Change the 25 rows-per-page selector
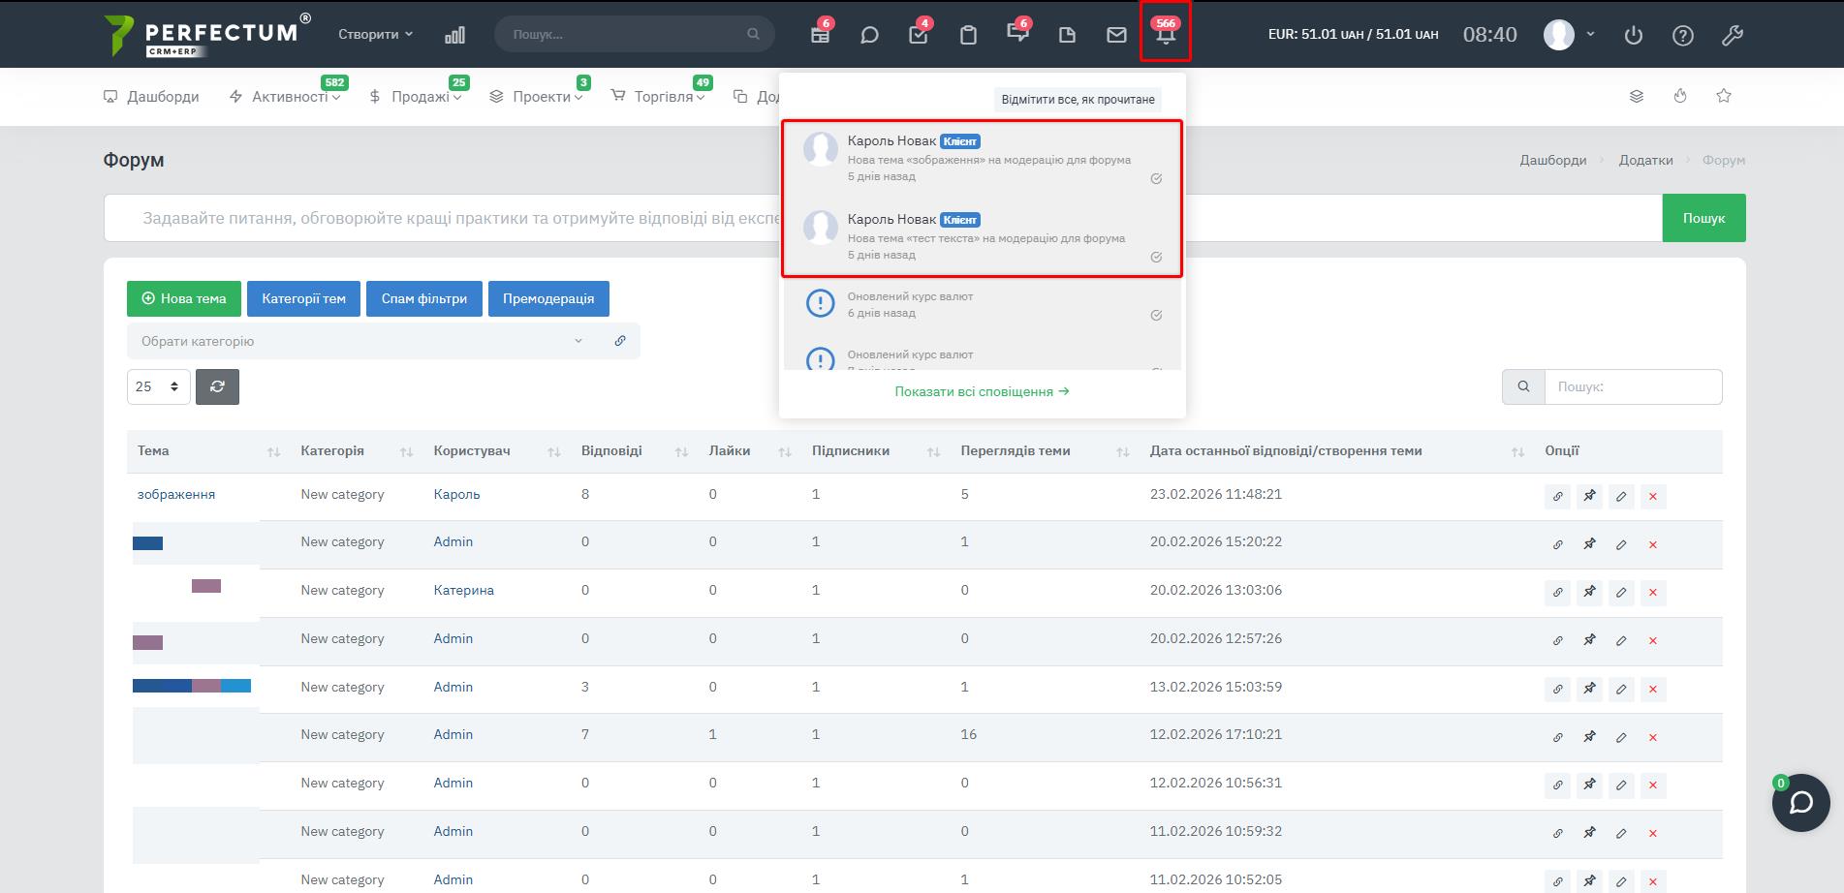This screenshot has height=893, width=1844. coord(158,386)
